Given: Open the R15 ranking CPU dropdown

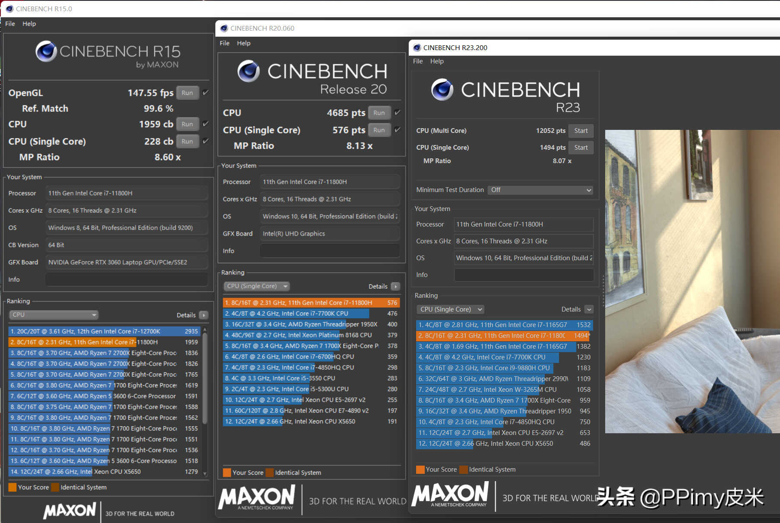Looking at the screenshot, I should 54,315.
